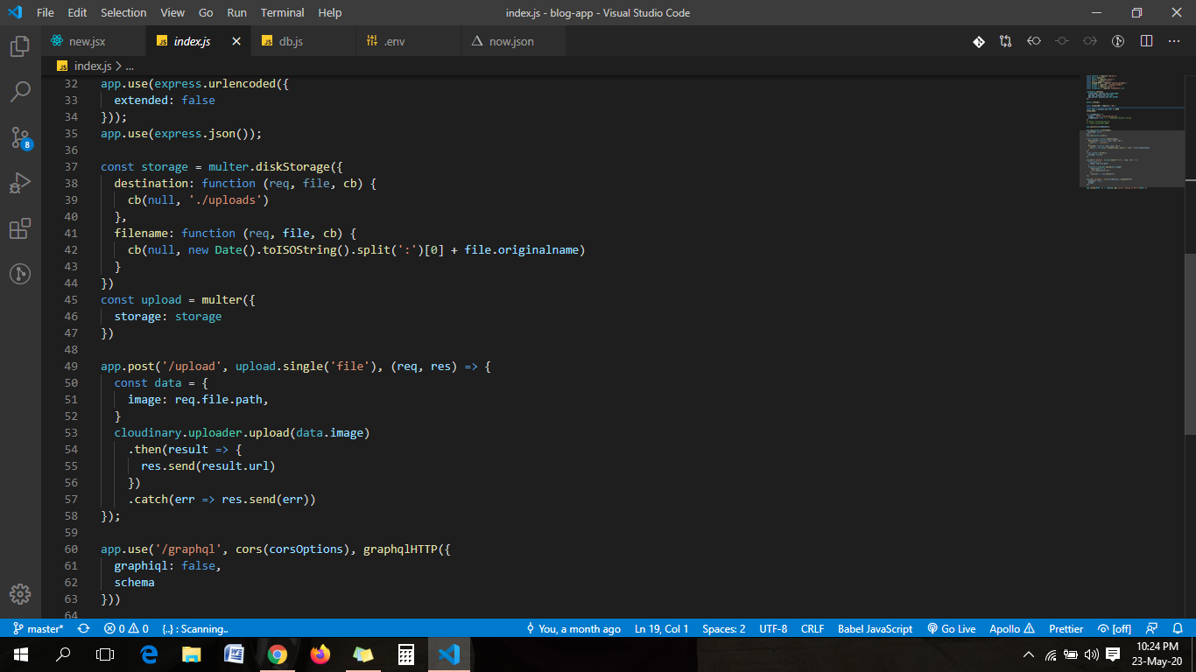Launch Firefox from taskbar
This screenshot has height=672, width=1196.
click(x=320, y=654)
